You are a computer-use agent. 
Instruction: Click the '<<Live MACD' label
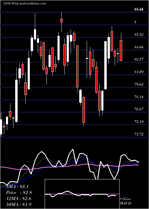click(125, 201)
